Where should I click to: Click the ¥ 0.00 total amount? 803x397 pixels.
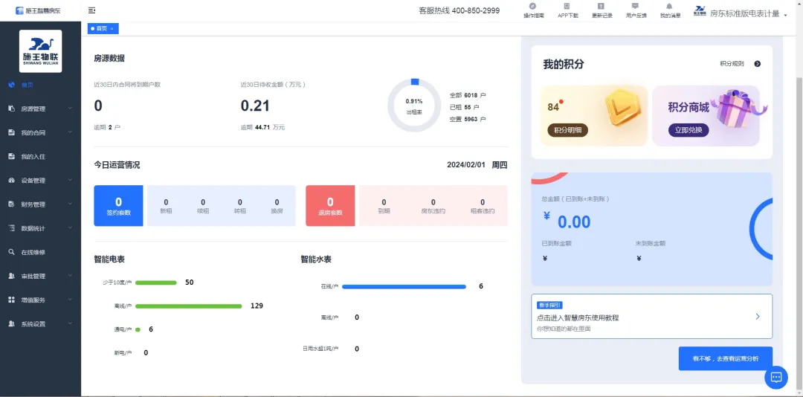(x=567, y=221)
